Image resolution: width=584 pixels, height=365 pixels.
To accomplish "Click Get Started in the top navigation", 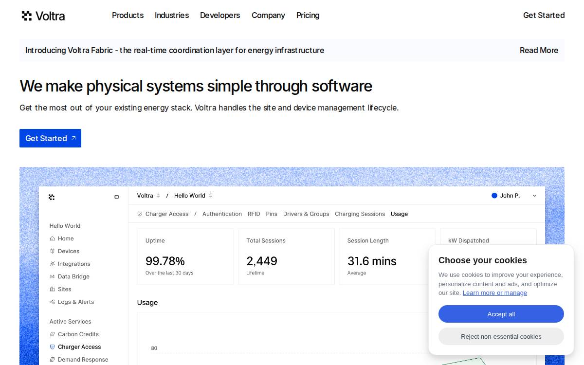I will tap(544, 15).
